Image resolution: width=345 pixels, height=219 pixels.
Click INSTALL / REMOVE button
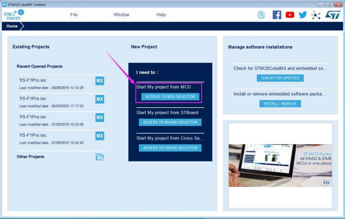280,104
